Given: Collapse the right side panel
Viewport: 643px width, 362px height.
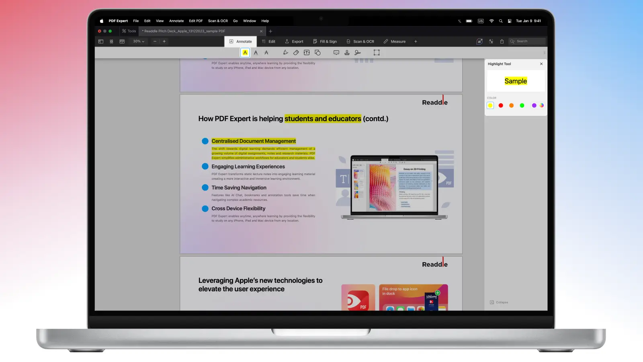Looking at the screenshot, I should 499,302.
